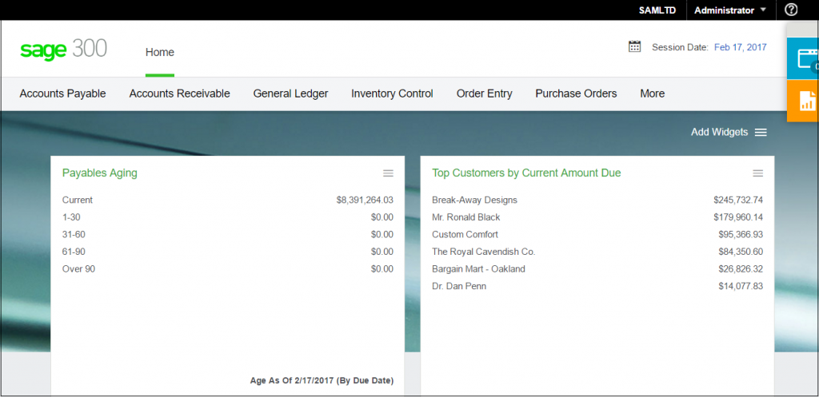Click Age As Of 2/17/2017 footer text

pos(322,380)
